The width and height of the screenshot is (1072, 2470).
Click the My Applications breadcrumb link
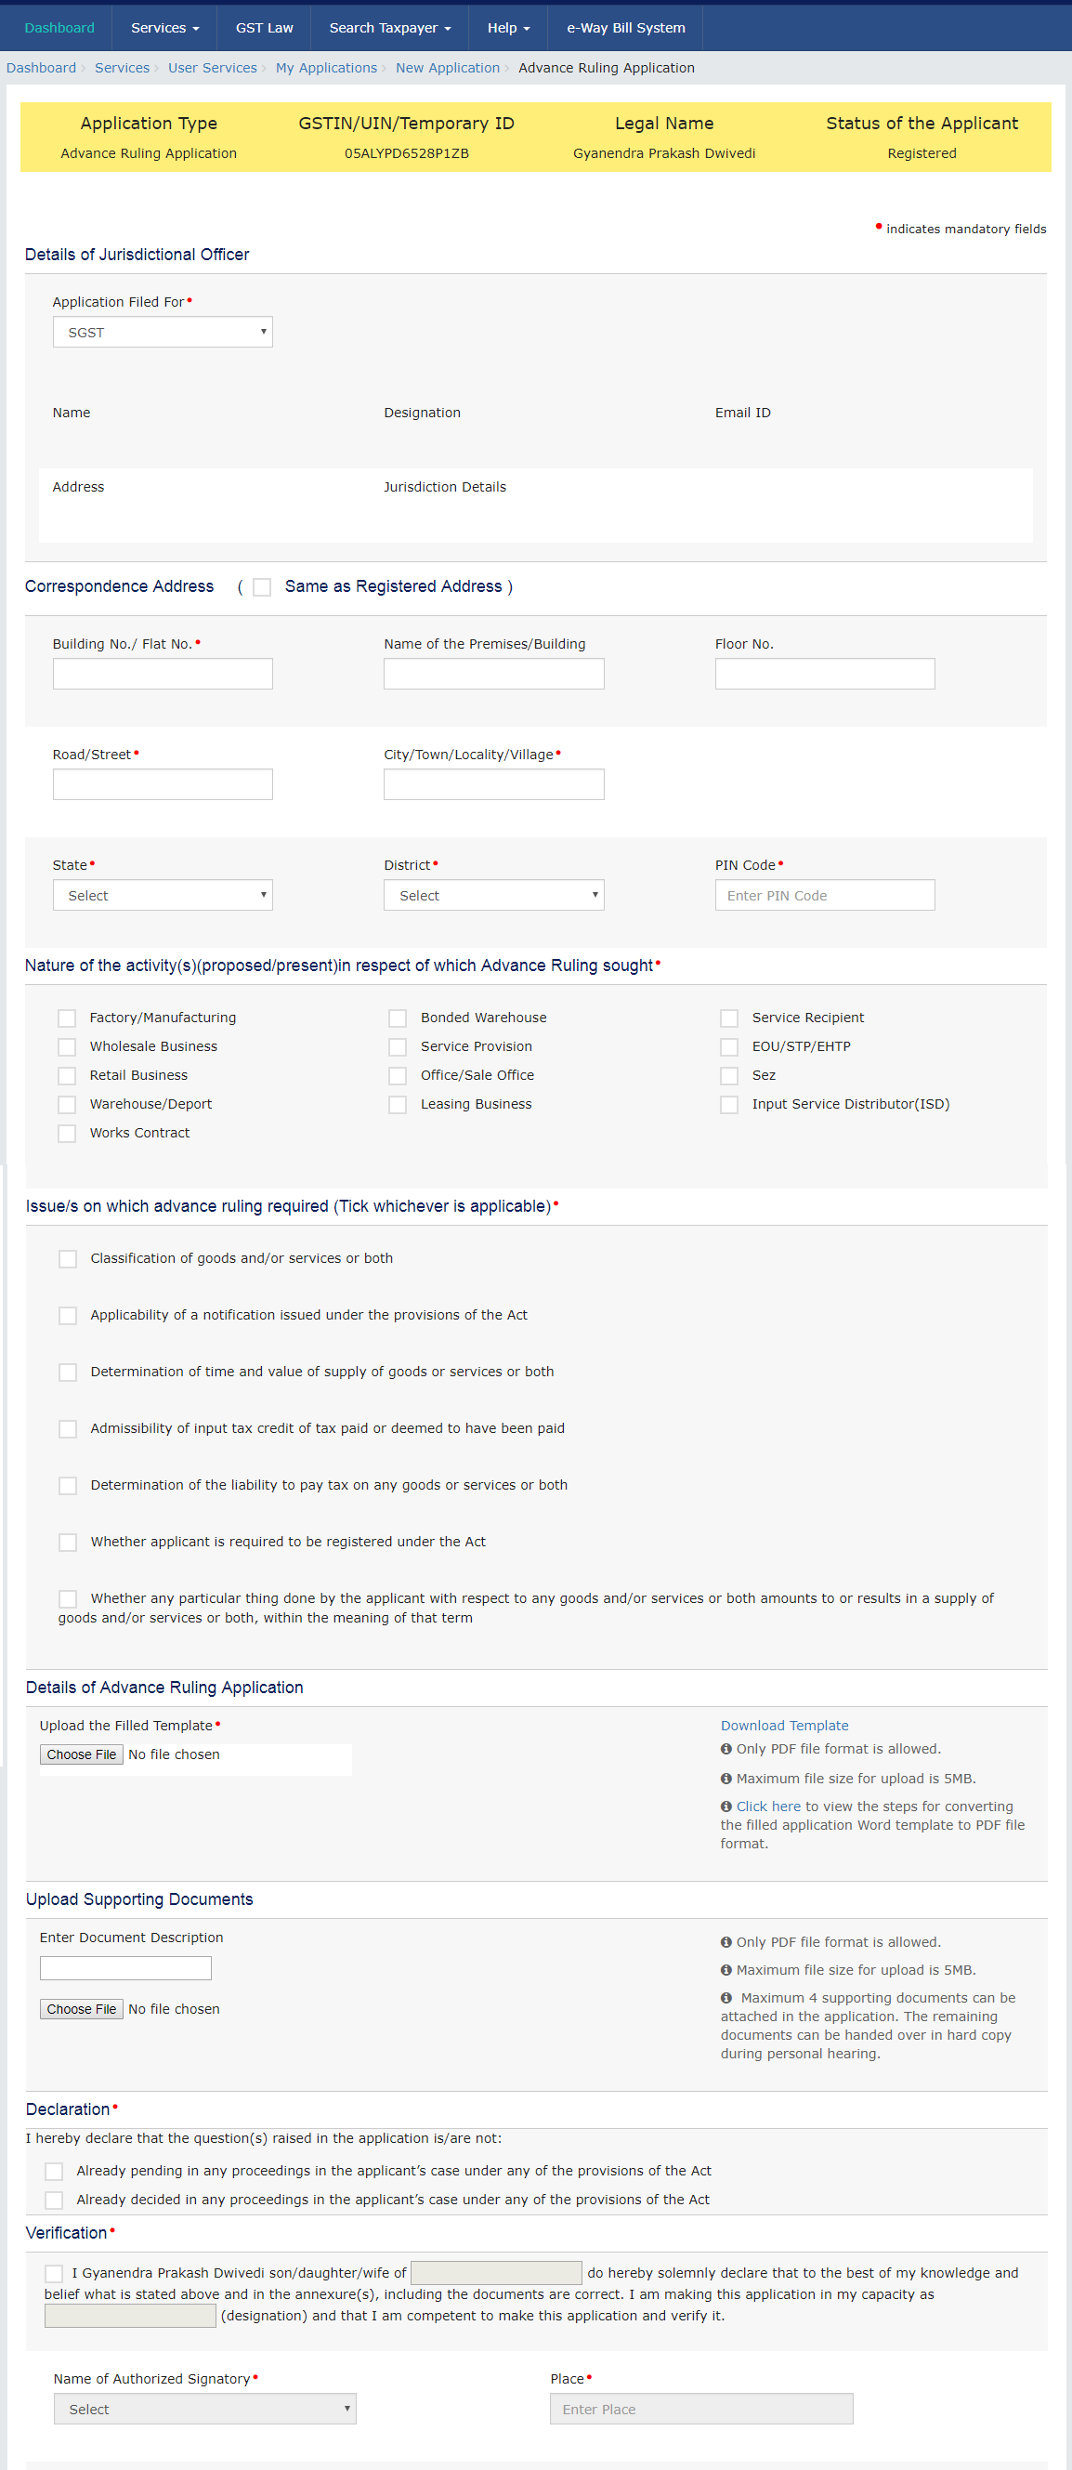[326, 68]
